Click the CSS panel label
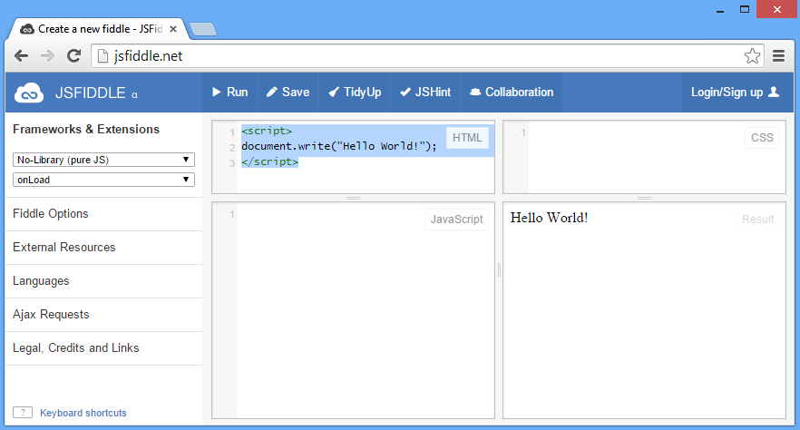The width and height of the screenshot is (800, 430). (762, 138)
